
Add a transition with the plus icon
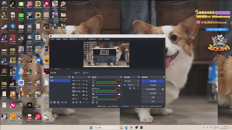click(x=130, y=88)
